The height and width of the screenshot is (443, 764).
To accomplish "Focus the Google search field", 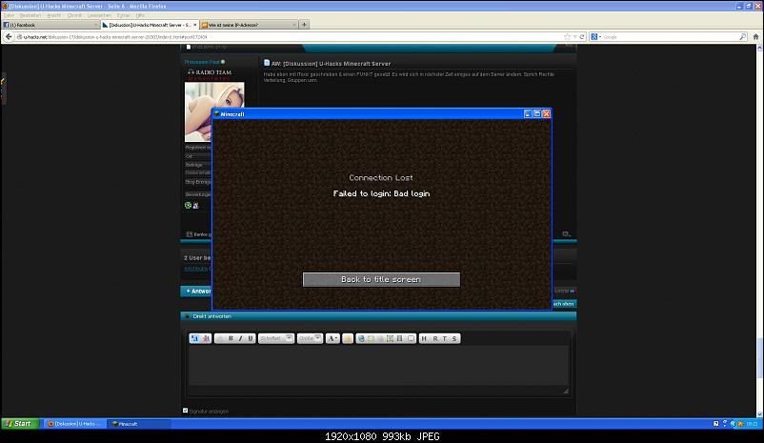I will (670, 36).
